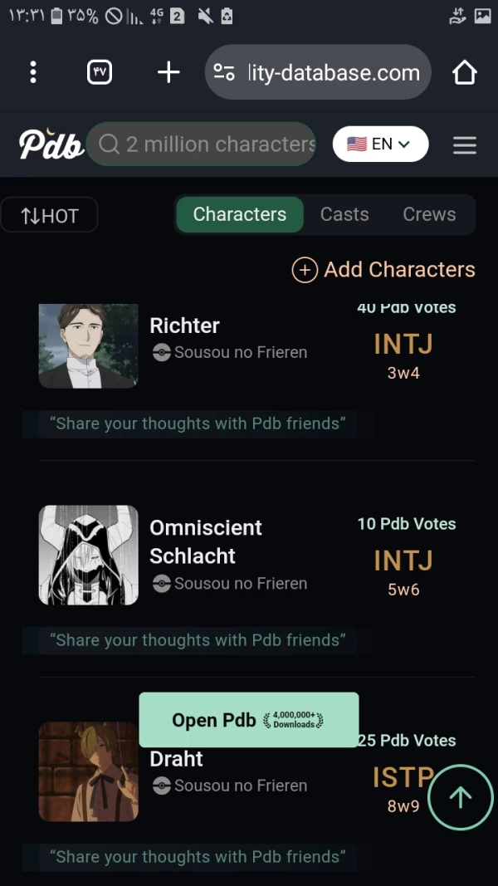
Task: Open the Richter character entry
Action: (184, 326)
